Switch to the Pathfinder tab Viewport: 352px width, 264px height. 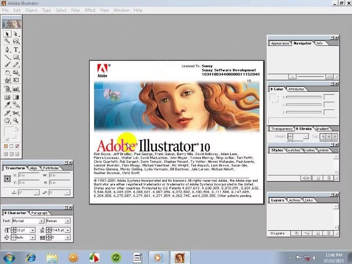click(51, 168)
